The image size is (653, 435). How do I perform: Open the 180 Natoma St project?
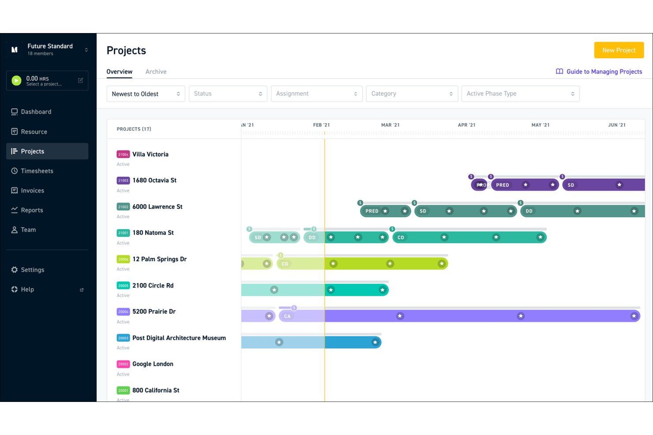(x=153, y=233)
